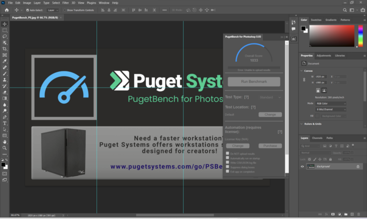Open the Image menu
The width and height of the screenshot is (367, 219).
coord(27,3)
